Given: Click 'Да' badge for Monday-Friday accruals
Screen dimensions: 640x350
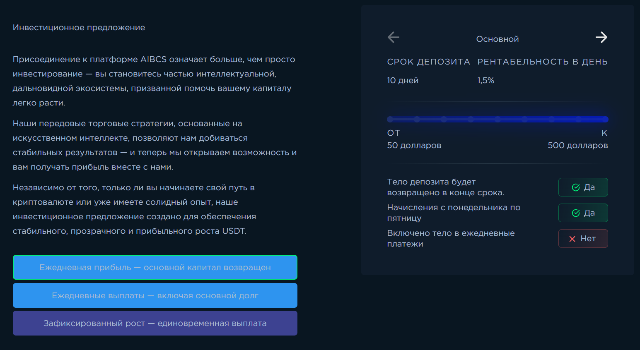Looking at the screenshot, I should pyautogui.click(x=583, y=213).
